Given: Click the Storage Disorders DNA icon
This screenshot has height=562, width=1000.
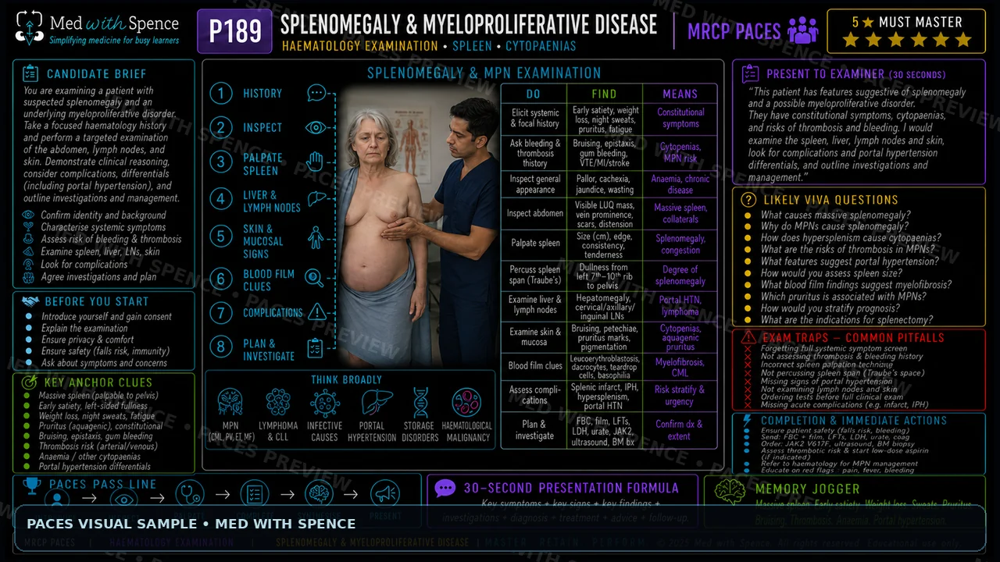Looking at the screenshot, I should click(420, 403).
